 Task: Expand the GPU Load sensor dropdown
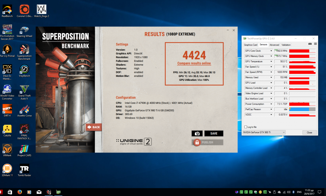[x=271, y=83]
